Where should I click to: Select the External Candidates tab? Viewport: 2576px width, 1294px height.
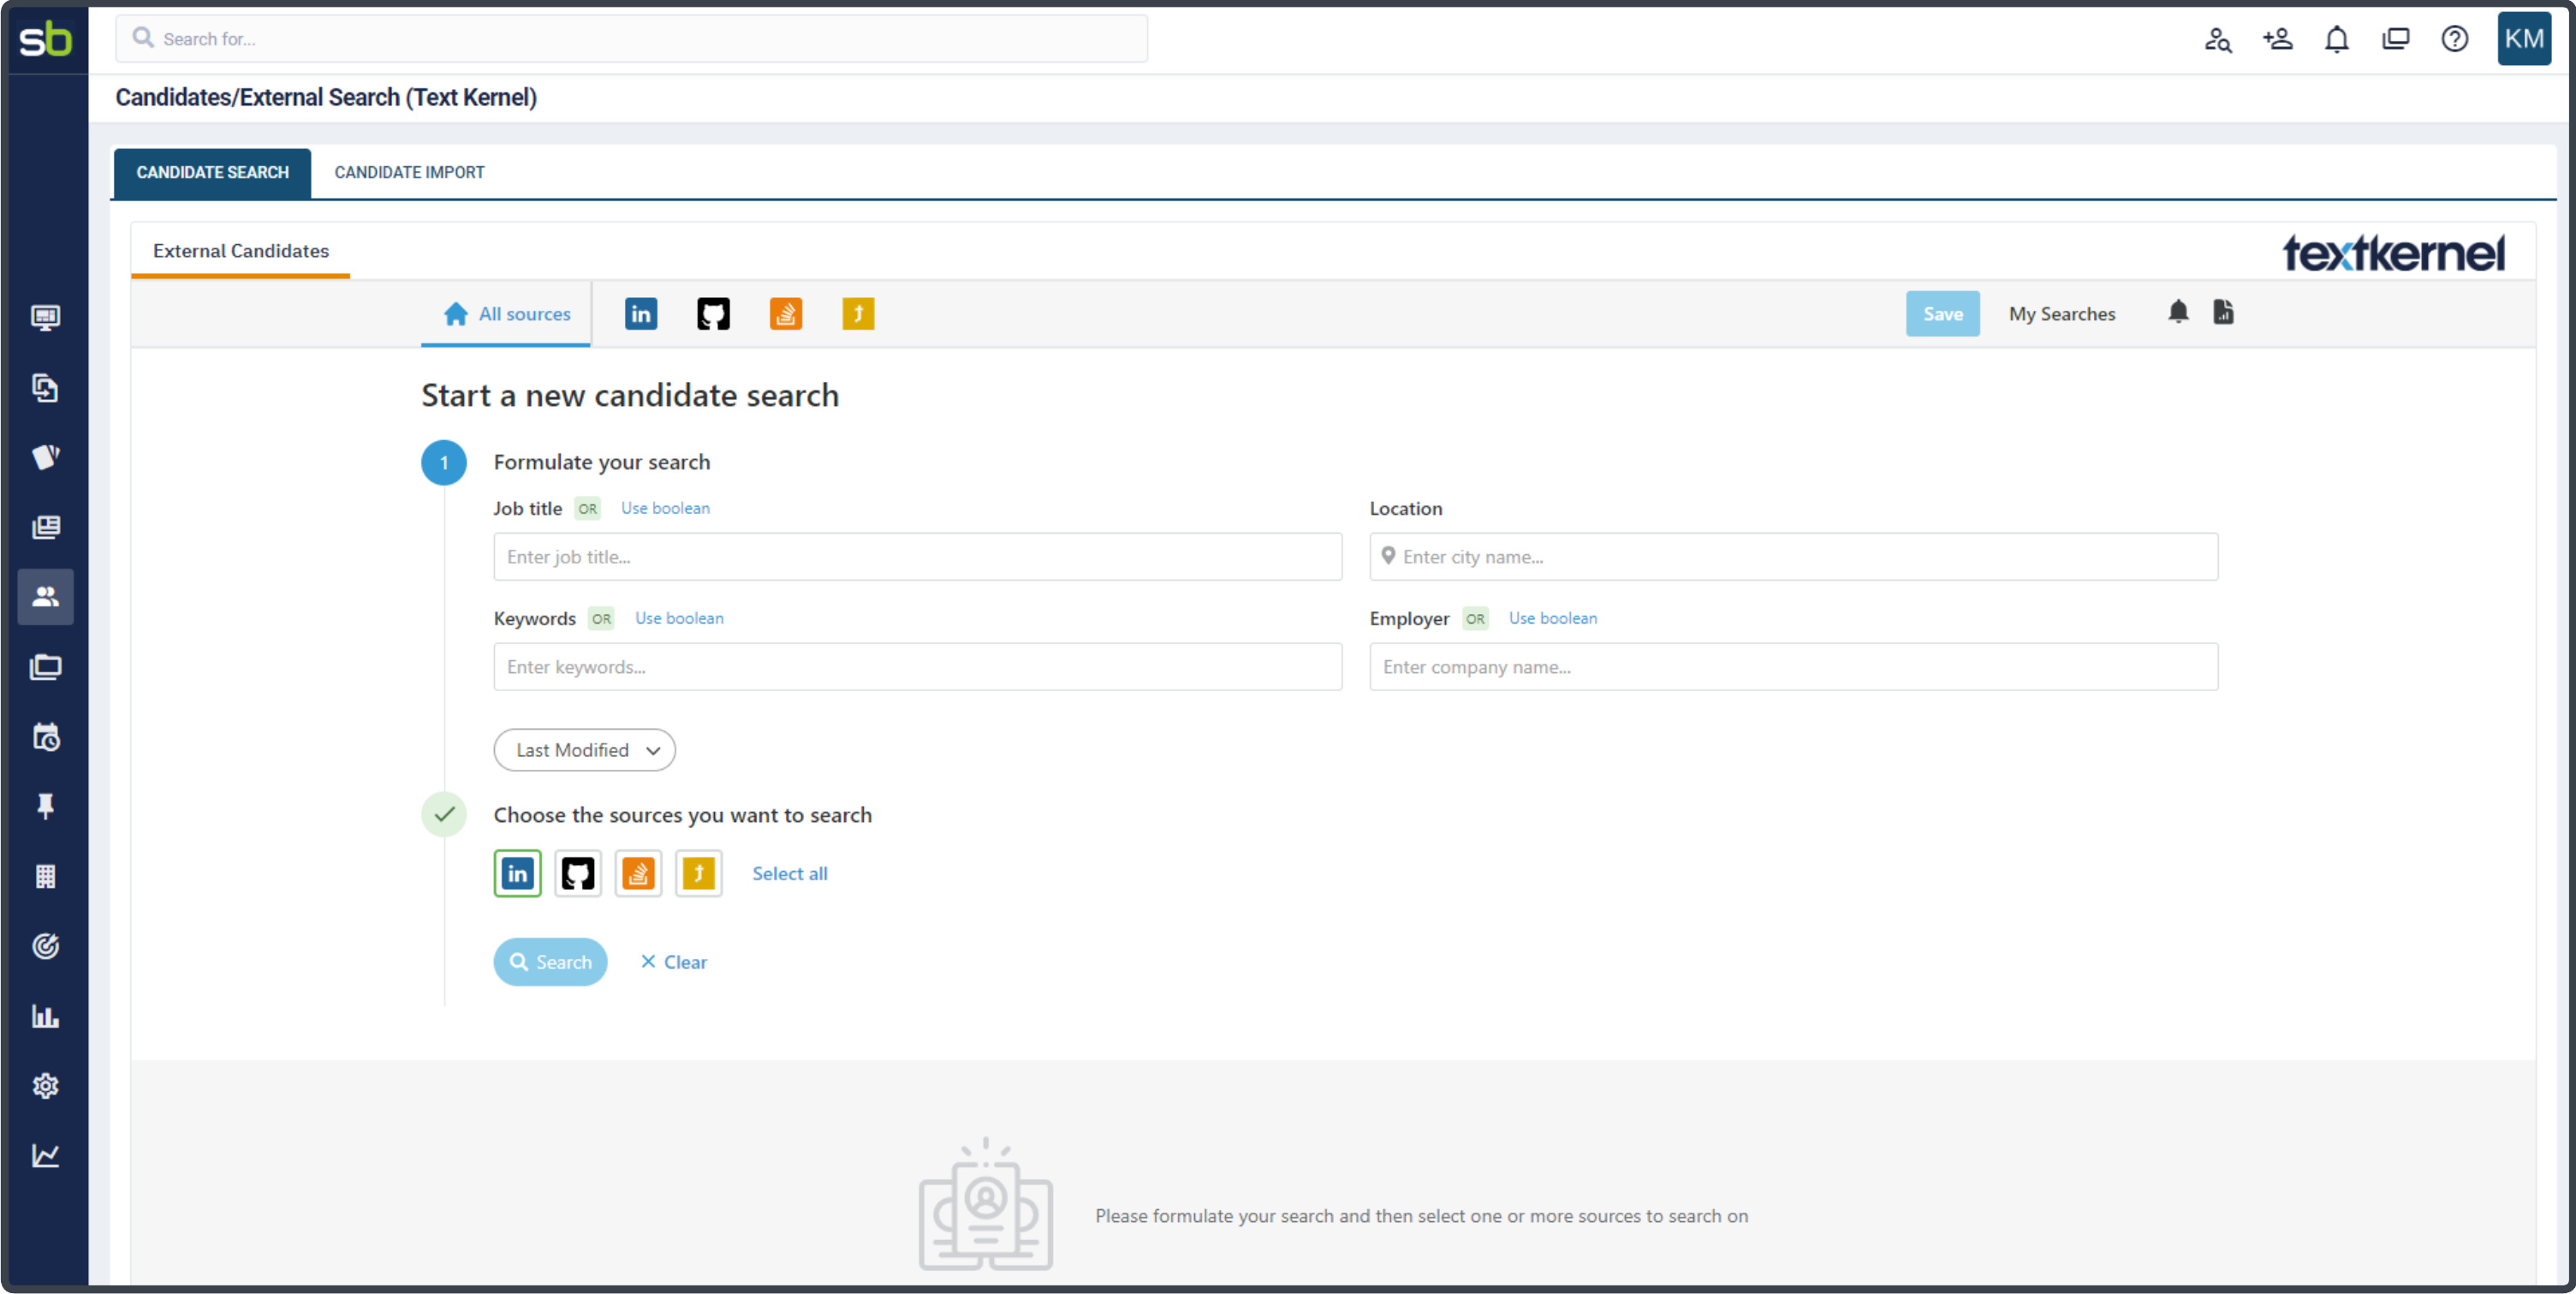pos(240,251)
